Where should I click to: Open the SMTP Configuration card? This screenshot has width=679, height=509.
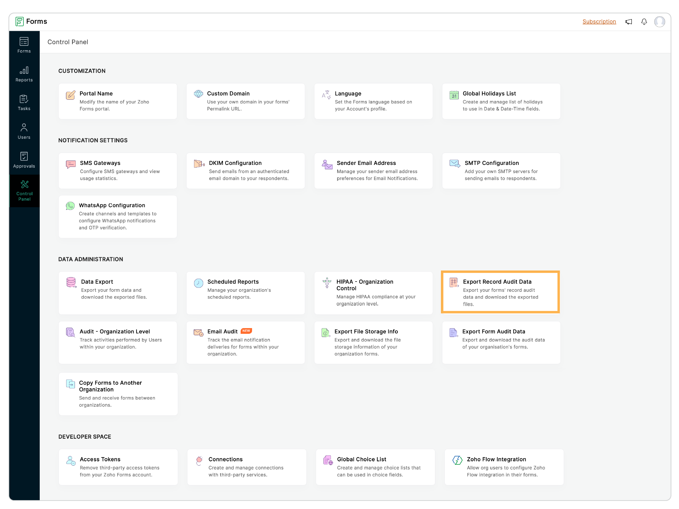(x=501, y=170)
